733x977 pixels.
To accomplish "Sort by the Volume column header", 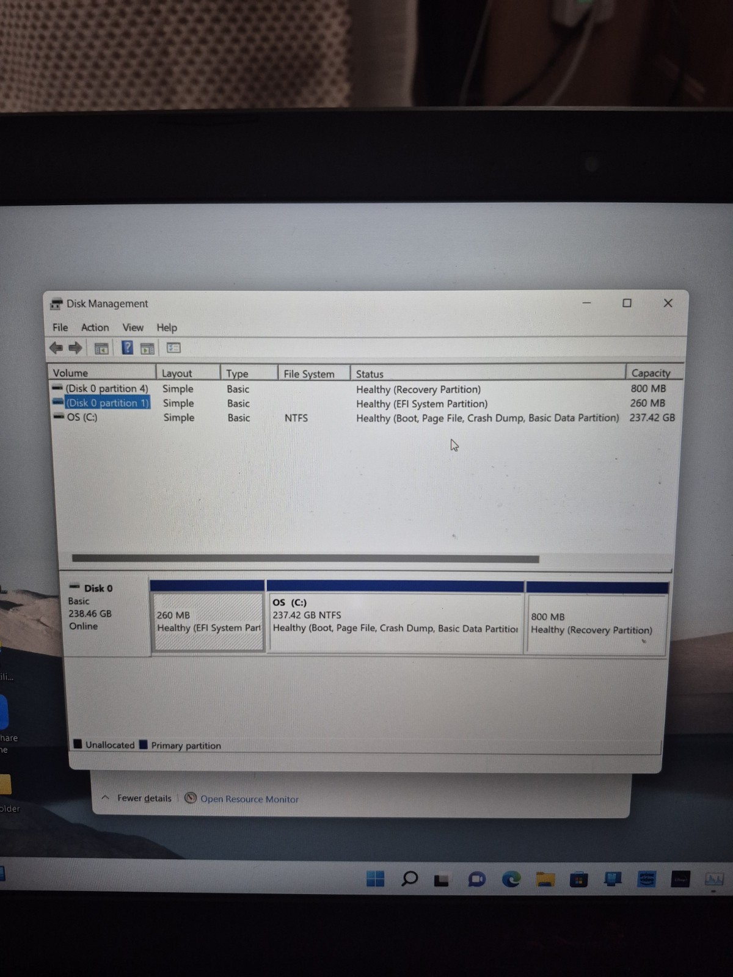I will click(x=101, y=372).
